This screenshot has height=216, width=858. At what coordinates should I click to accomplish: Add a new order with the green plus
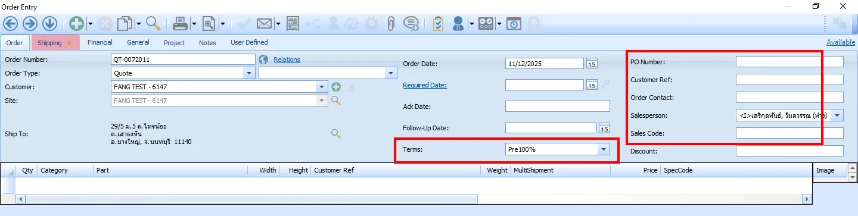76,24
